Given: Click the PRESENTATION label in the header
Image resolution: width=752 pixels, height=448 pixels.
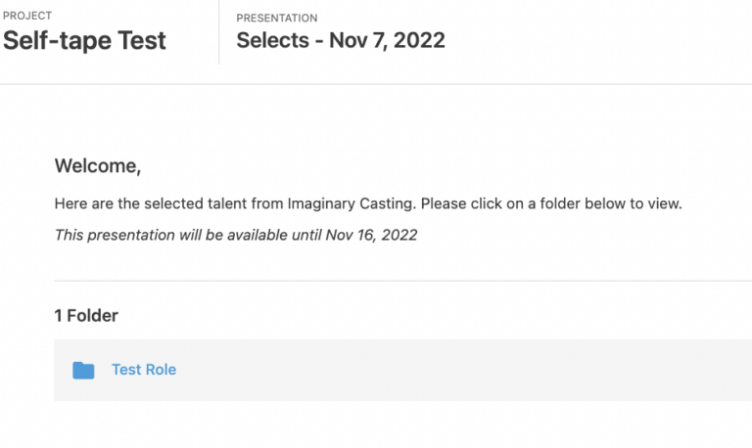Looking at the screenshot, I should click(277, 19).
